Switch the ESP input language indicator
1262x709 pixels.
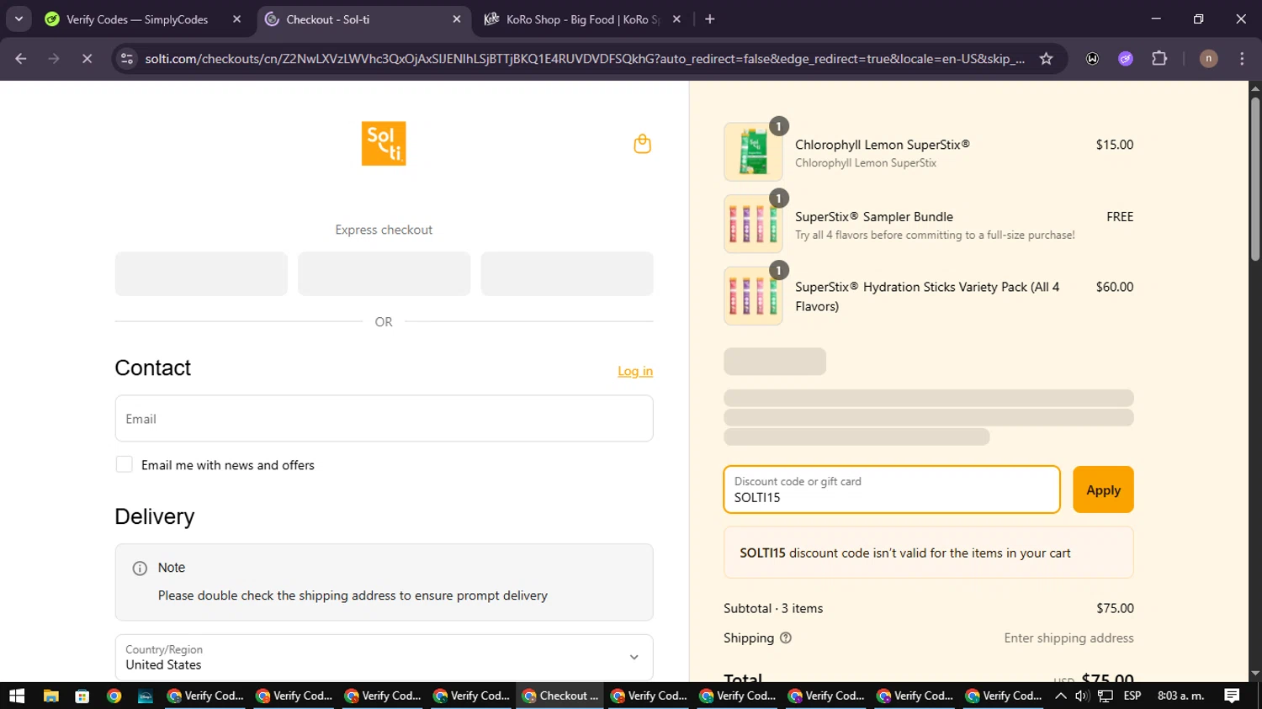1132,696
